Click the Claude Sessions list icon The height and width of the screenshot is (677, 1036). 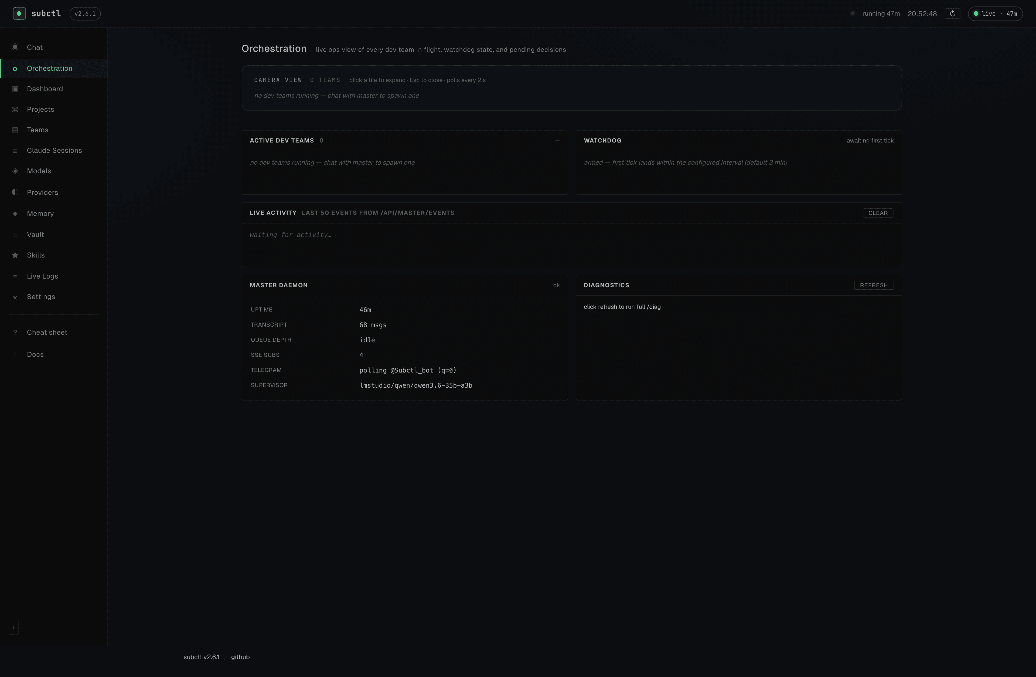[x=15, y=151]
